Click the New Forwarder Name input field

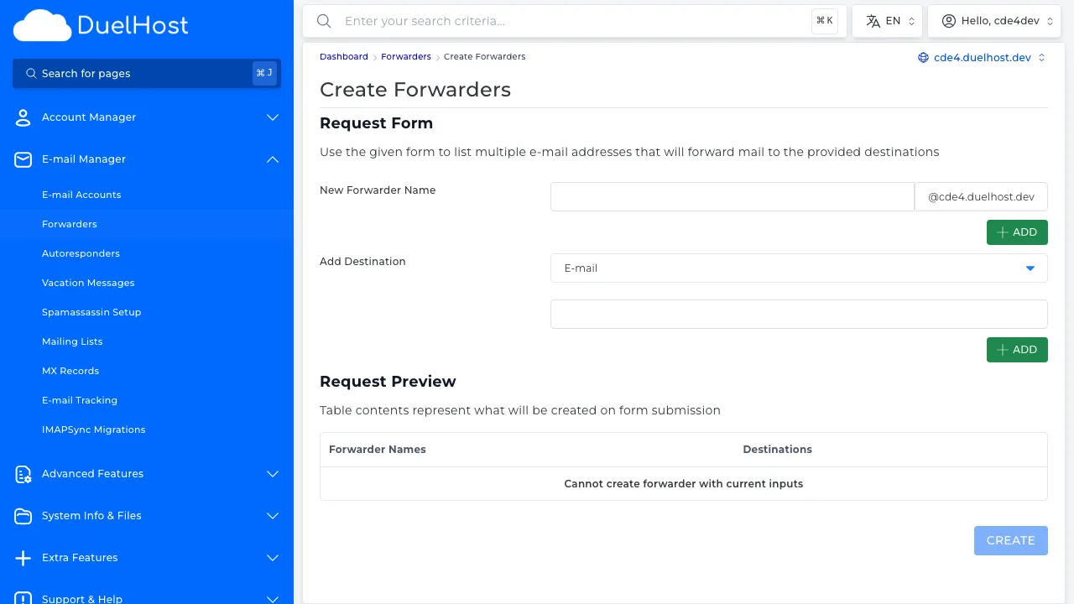[732, 196]
